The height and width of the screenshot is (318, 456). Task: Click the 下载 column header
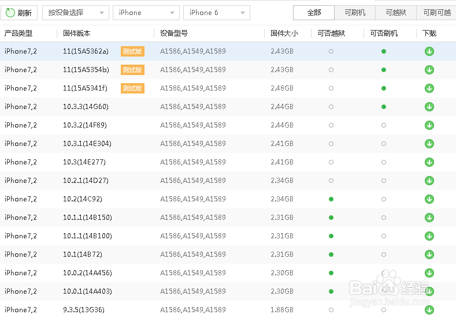(x=429, y=33)
